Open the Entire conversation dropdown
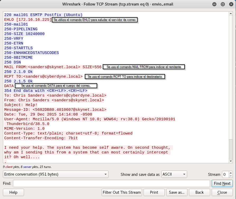Image resolution: width=236 pixels, height=199 pixels. (x=55, y=174)
